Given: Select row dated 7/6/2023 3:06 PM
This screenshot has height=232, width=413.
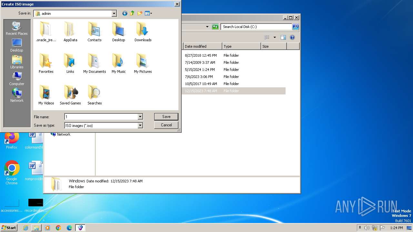Looking at the screenshot, I should point(234,77).
